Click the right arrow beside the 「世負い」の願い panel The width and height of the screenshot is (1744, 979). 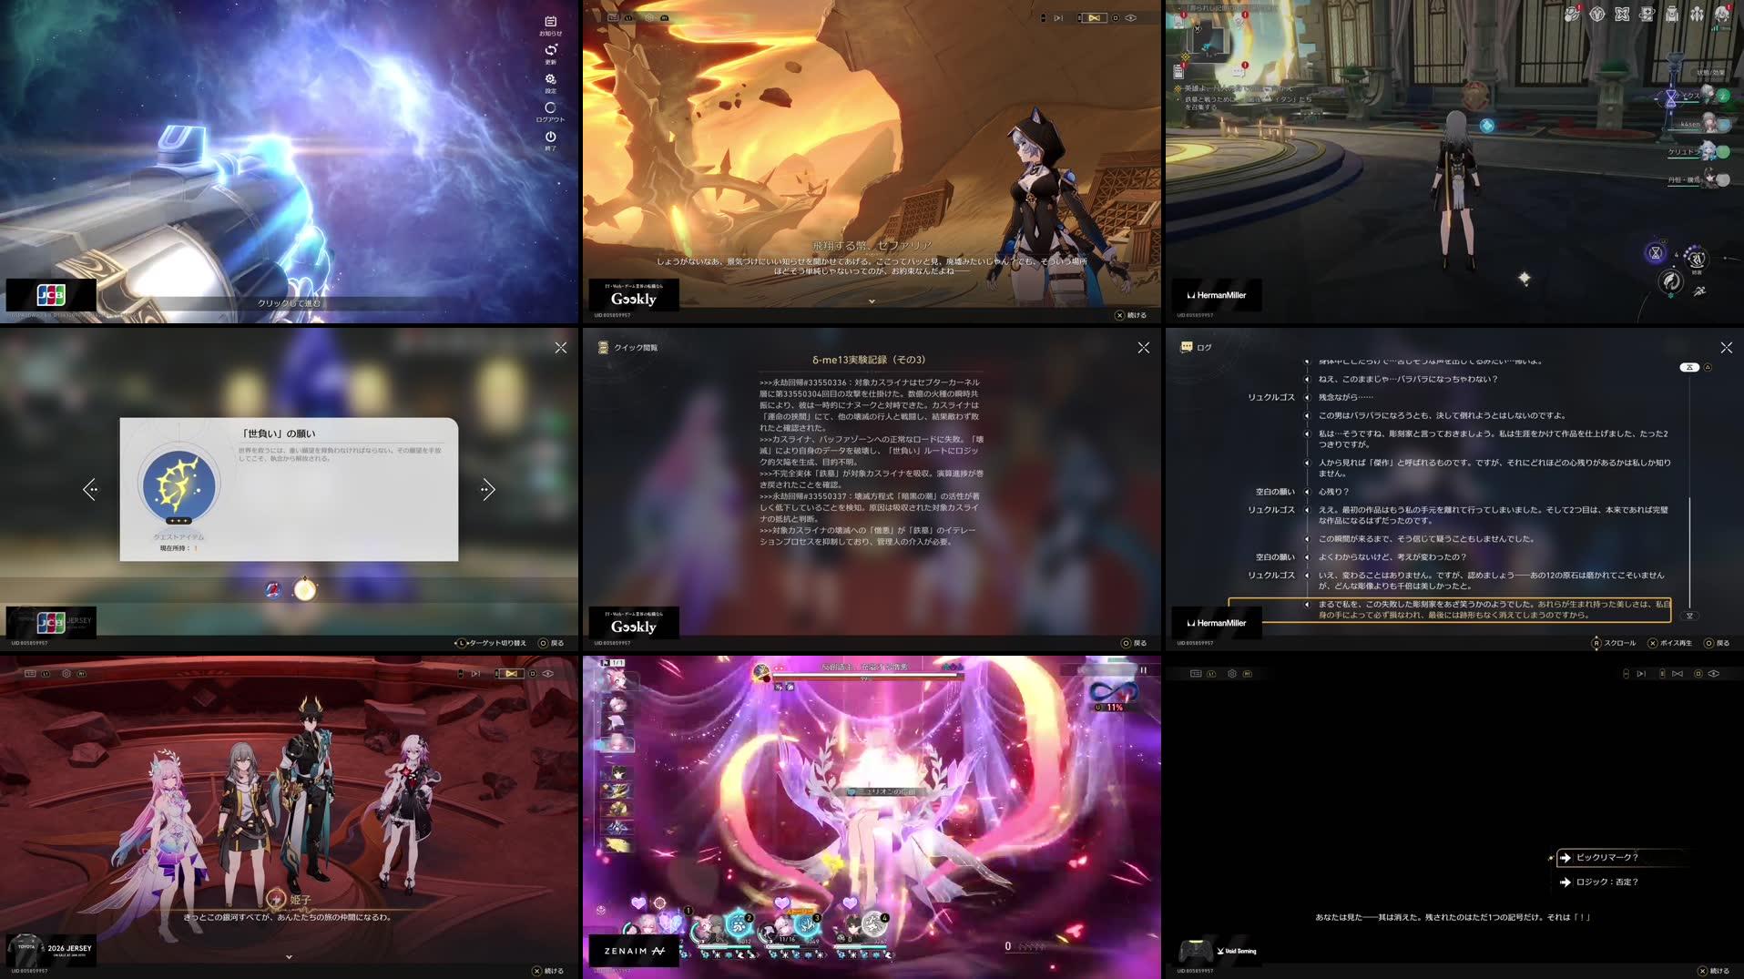coord(488,489)
